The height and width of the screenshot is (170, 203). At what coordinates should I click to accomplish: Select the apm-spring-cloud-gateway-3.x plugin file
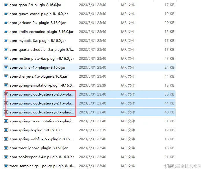pos(42,112)
